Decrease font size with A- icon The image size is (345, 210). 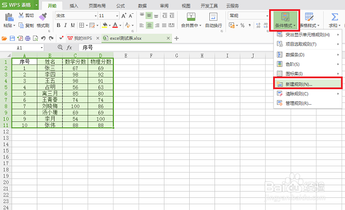(131, 16)
